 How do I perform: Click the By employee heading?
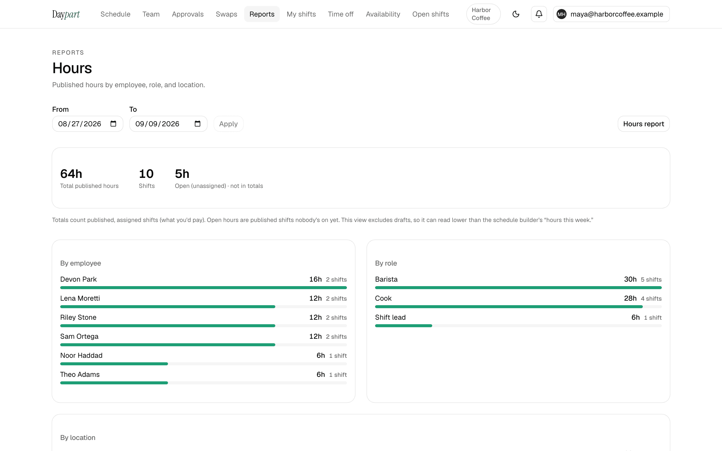[x=80, y=263]
